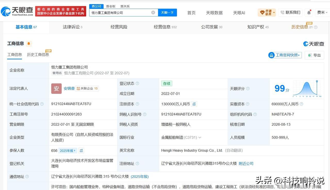
Task: Click the 99分 Tianyan score value
Action: coord(282,89)
